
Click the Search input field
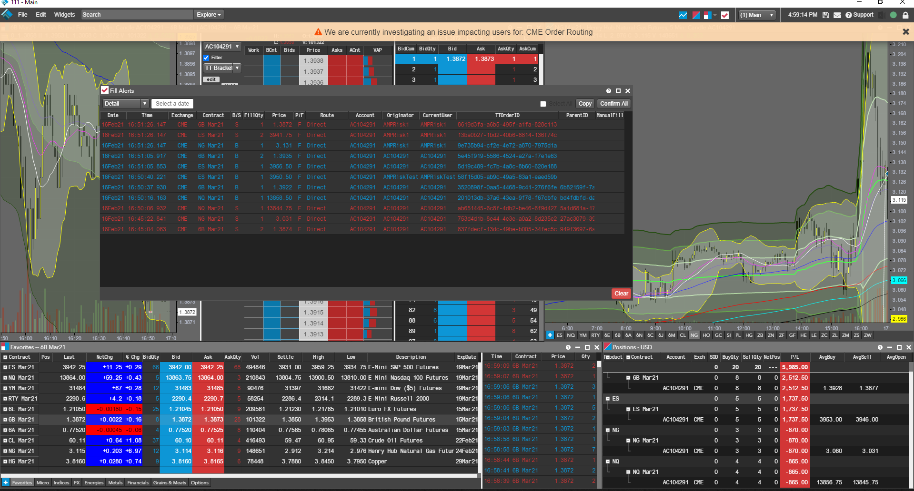[x=137, y=15]
